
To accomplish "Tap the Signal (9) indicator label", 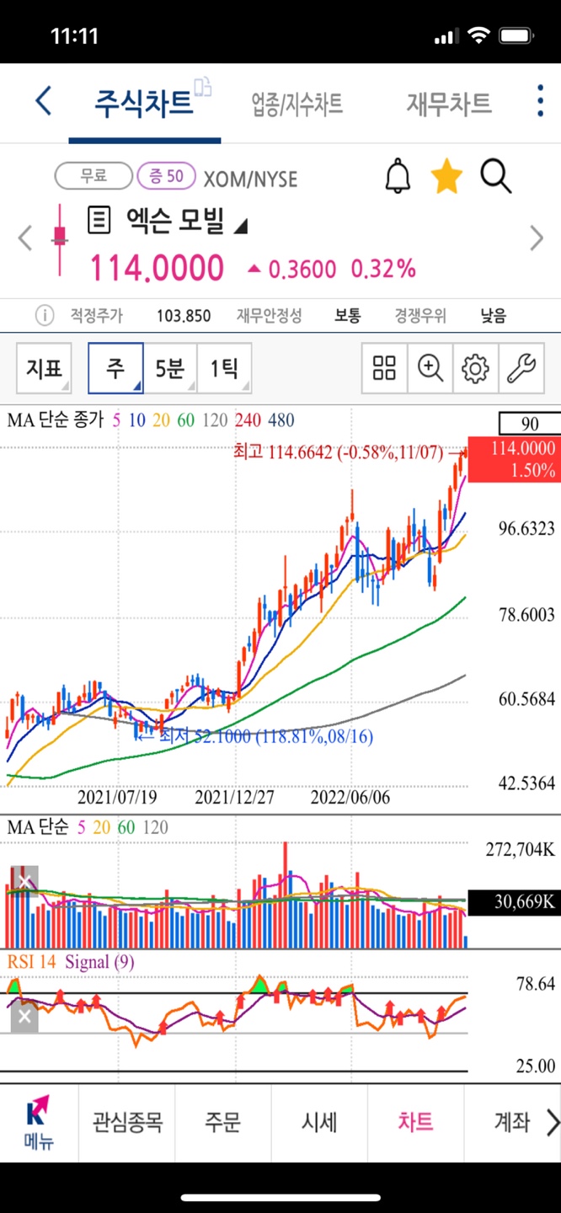I will click(x=99, y=961).
